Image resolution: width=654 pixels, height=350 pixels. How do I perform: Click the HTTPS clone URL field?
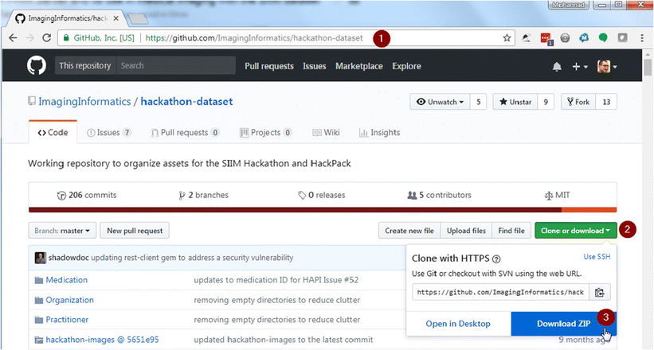click(x=500, y=293)
